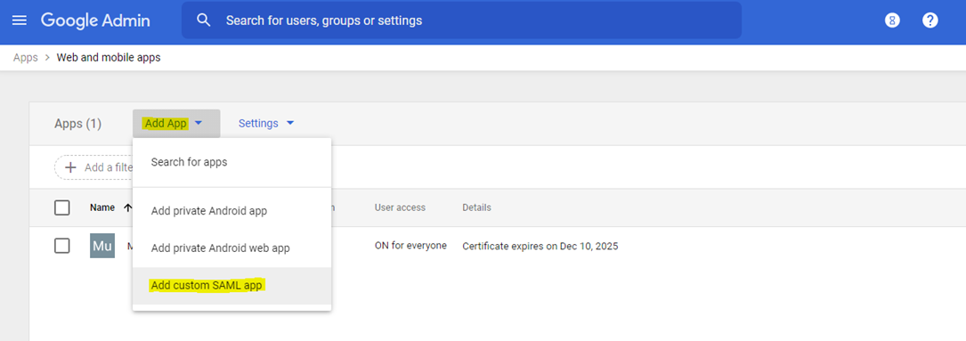Choose Search for apps menu item
966x341 pixels.
(231, 162)
